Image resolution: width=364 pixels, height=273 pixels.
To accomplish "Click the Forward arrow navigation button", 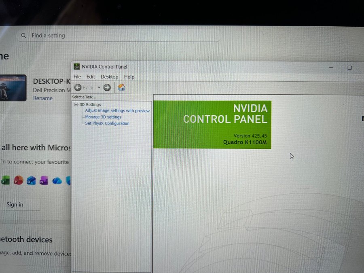I will tap(107, 87).
